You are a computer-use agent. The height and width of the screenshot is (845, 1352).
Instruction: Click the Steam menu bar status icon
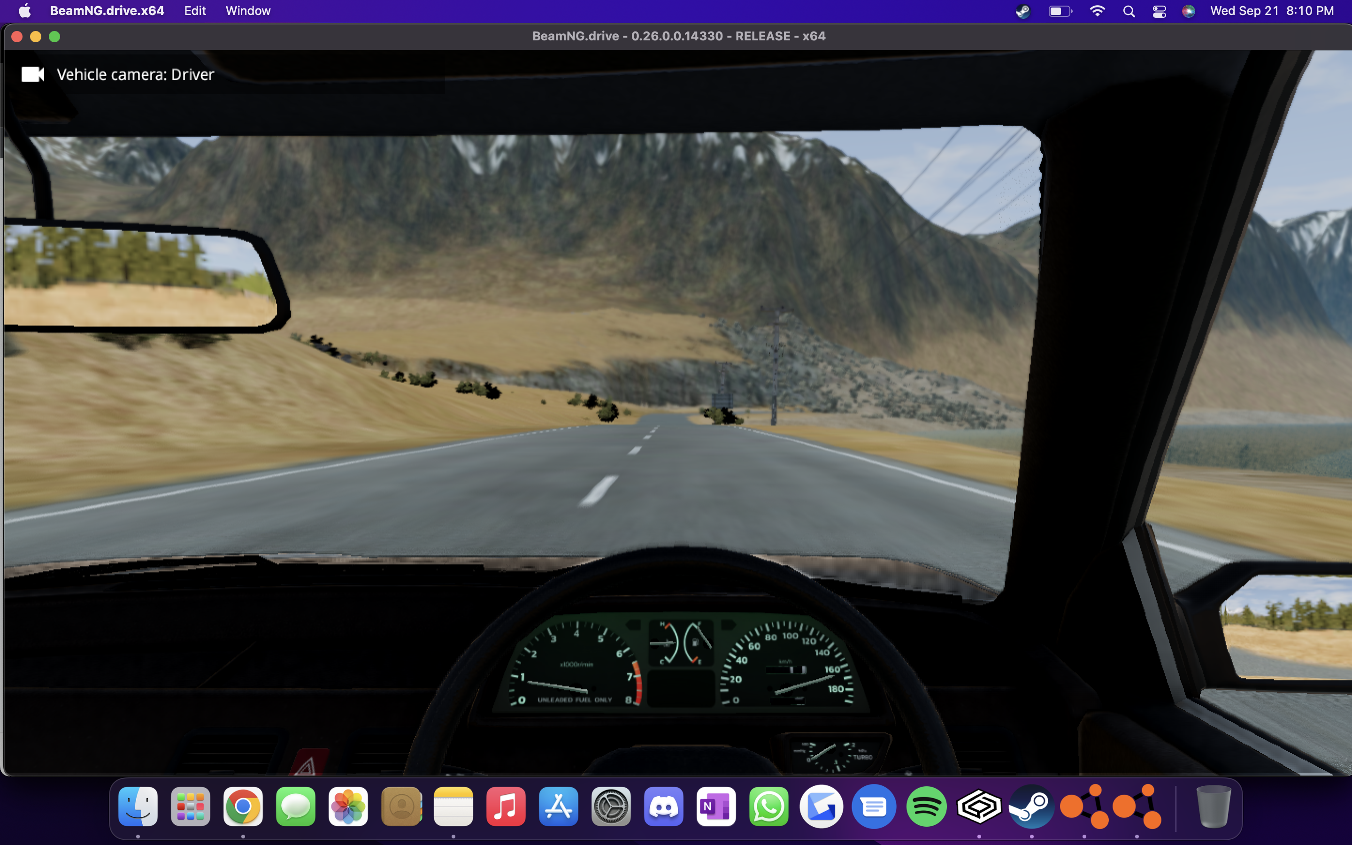[x=1023, y=11]
